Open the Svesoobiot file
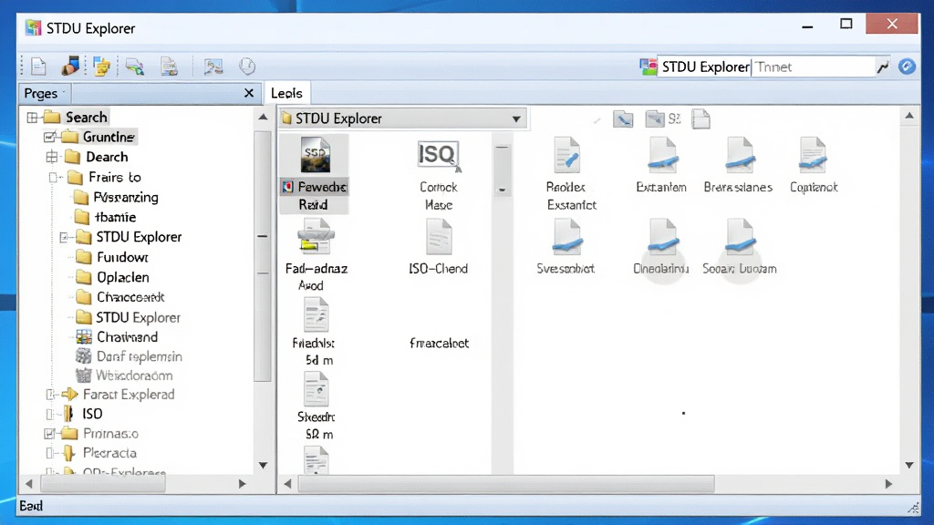This screenshot has height=525, width=934. click(x=566, y=247)
